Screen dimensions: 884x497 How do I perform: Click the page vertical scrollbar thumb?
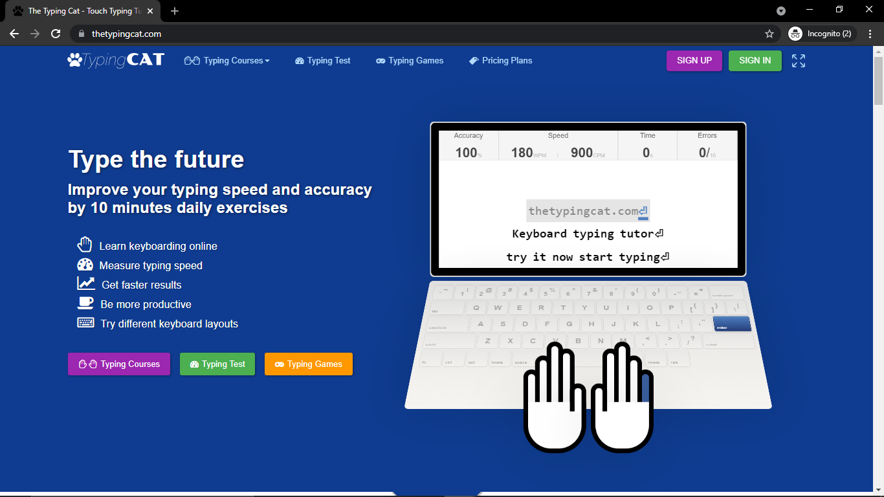pos(878,80)
